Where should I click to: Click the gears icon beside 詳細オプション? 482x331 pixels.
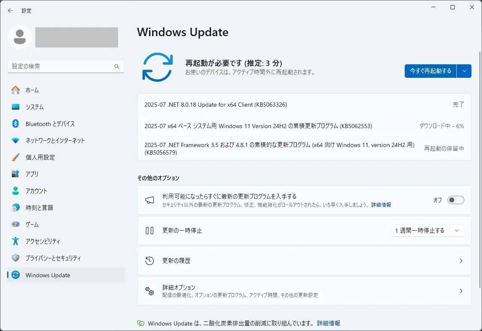(x=150, y=291)
